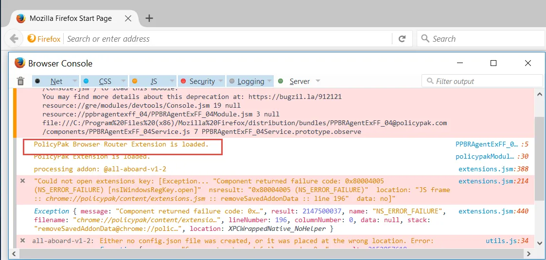The image size is (546, 260).
Task: Open utils.js:34 source link
Action: click(500, 241)
